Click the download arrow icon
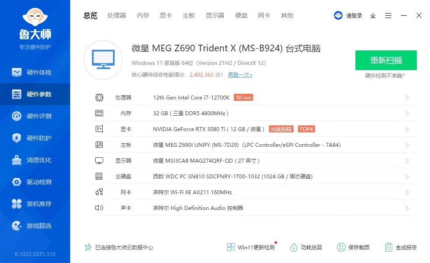 pos(373,16)
